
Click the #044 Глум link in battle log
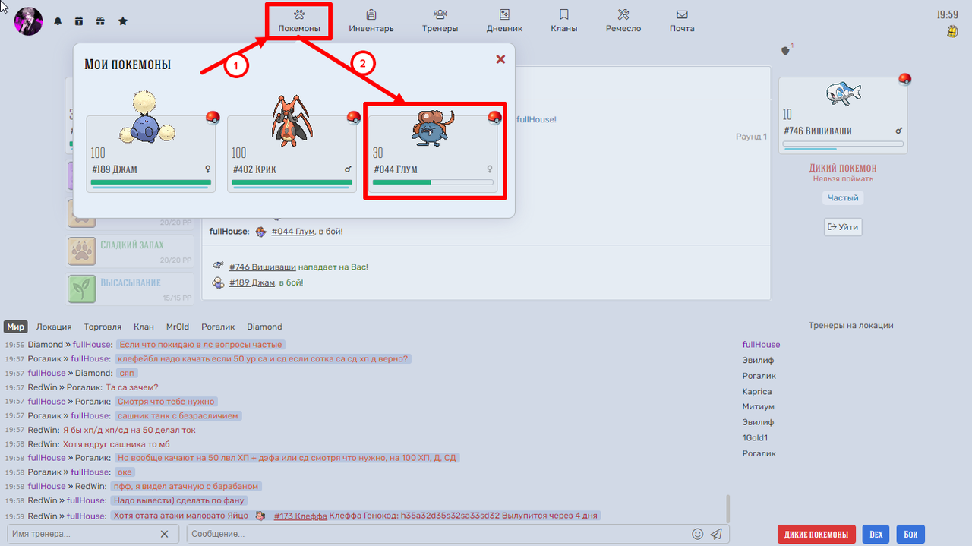(x=294, y=231)
